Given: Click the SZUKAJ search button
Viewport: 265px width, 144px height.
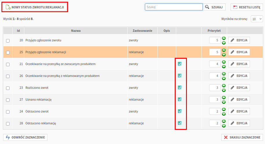Looking at the screenshot, I should (x=214, y=7).
